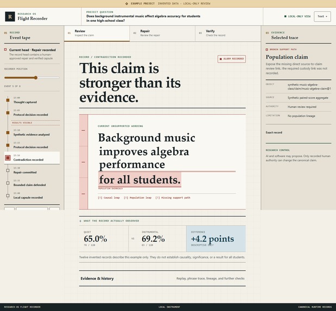Click the Missing support path warning tag
The height and width of the screenshot is (311, 336).
(173, 198)
